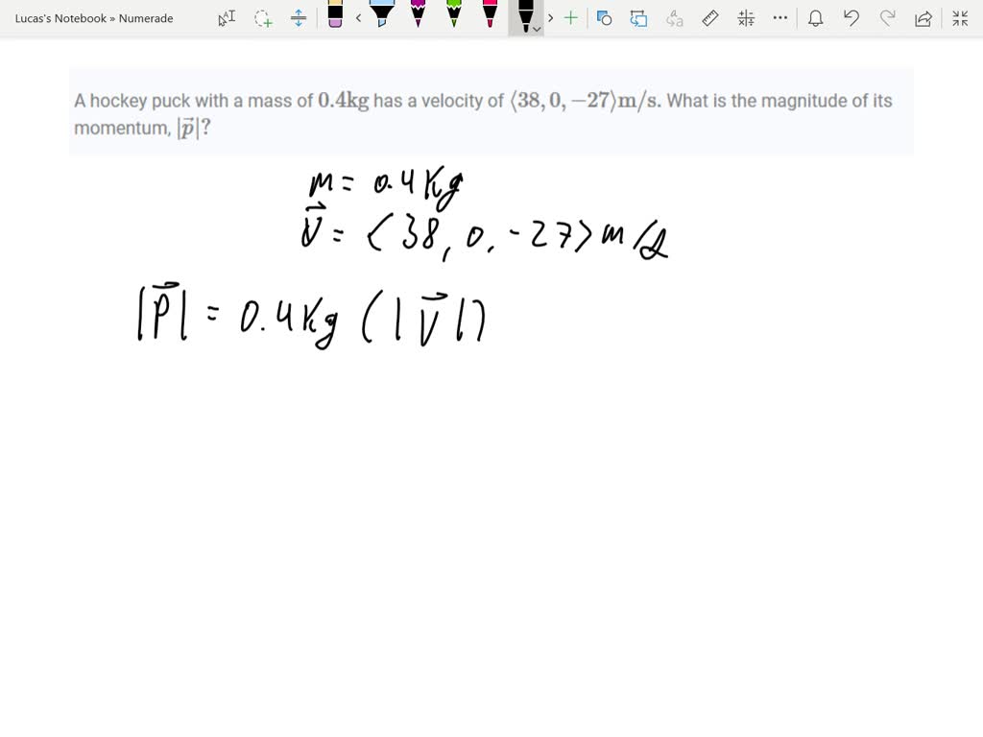This screenshot has width=983, height=737.
Task: Show more pens with right chevron
Action: pos(550,18)
